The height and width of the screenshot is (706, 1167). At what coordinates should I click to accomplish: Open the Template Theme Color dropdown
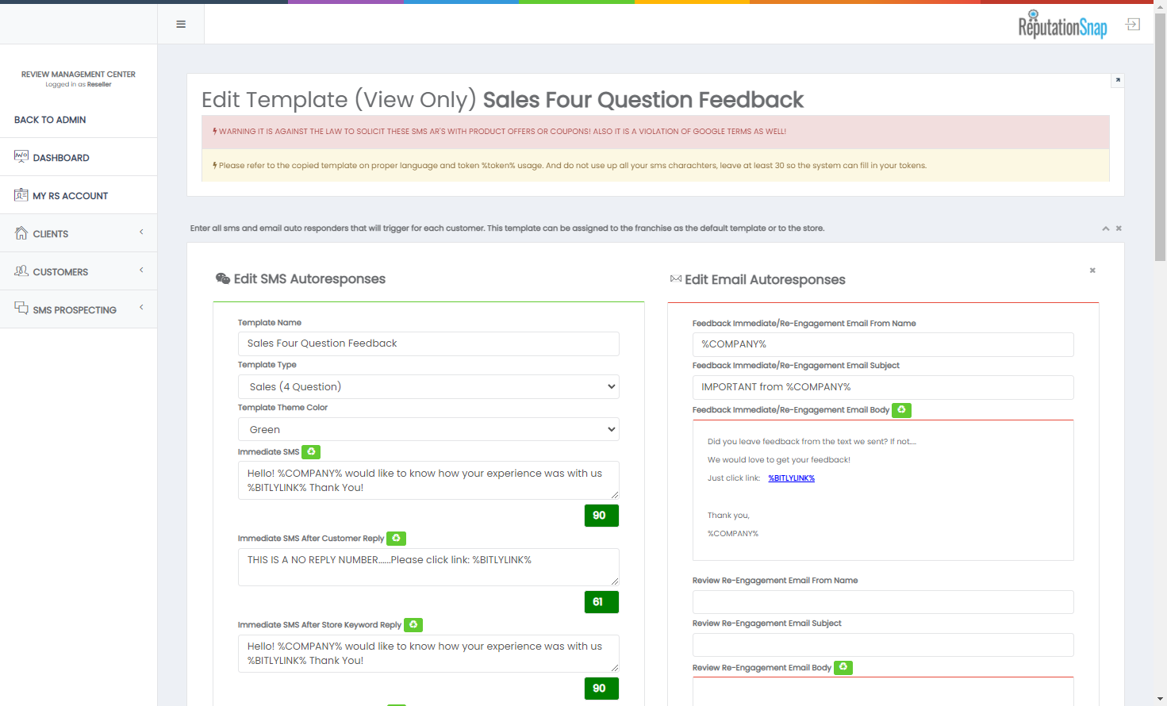[428, 429]
